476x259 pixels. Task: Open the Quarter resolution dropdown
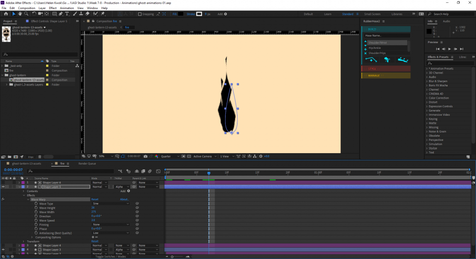tap(170, 157)
